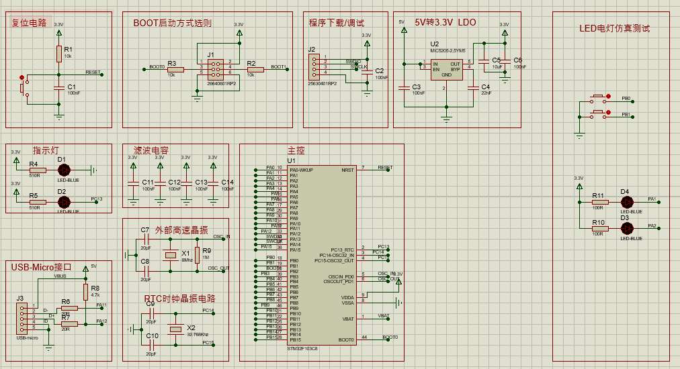Select capacitor C6 in the LDO section
Viewport: 680px width, 369px height.
click(505, 62)
